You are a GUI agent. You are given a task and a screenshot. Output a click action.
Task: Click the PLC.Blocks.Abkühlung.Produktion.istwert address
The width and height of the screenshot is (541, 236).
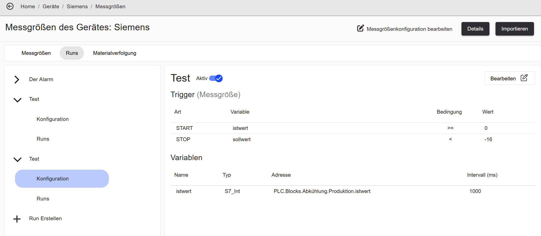tap(322, 191)
